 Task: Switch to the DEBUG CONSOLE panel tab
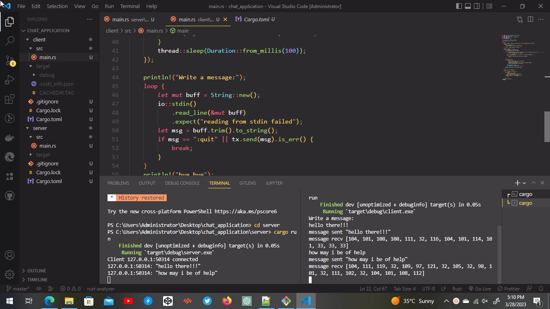(182, 183)
